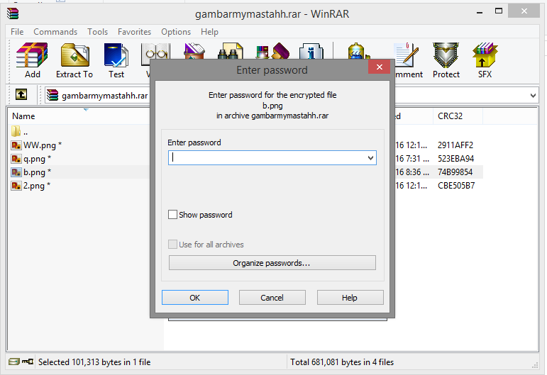Sort files by Name column header
Image resolution: width=547 pixels, height=375 pixels.
coord(23,116)
